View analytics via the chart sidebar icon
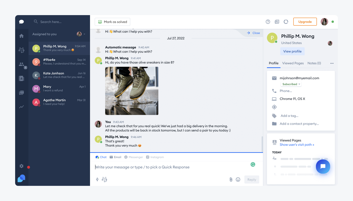The image size is (353, 201). [x=22, y=107]
